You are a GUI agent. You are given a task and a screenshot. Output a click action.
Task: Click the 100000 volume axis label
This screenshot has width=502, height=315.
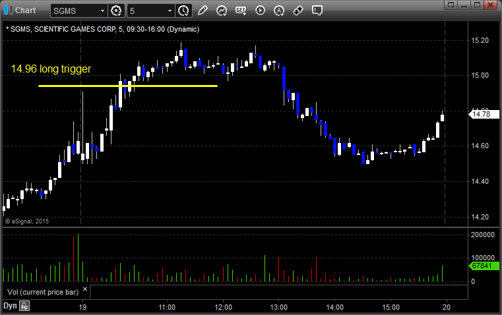tap(483, 258)
